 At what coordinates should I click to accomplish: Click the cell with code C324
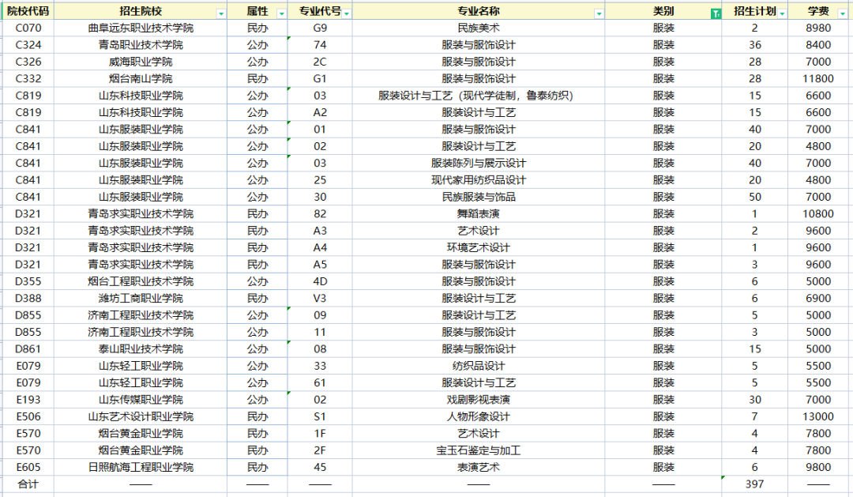tap(28, 44)
